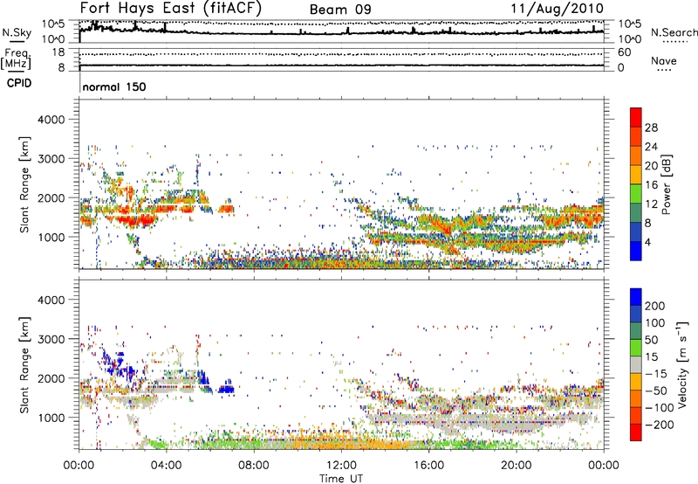
Task: Click the "-200" label on velocity colorbar
Action: click(x=660, y=425)
